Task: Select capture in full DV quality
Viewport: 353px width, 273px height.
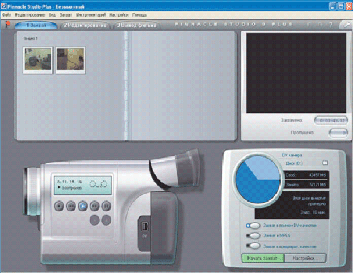Action: (254, 226)
